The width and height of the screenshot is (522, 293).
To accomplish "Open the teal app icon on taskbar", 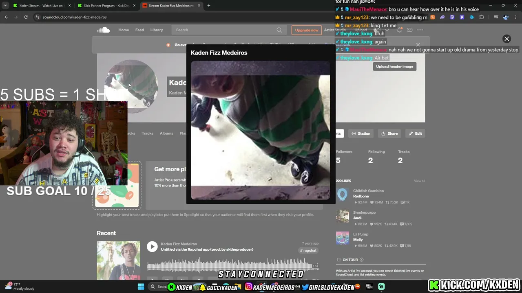I will [381, 287].
